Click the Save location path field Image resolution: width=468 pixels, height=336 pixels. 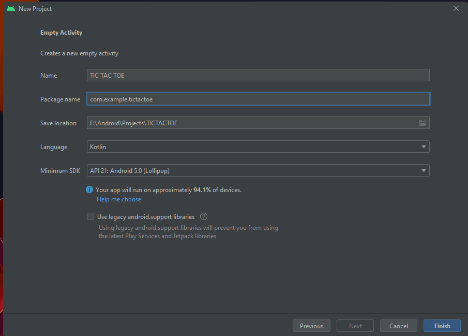258,123
